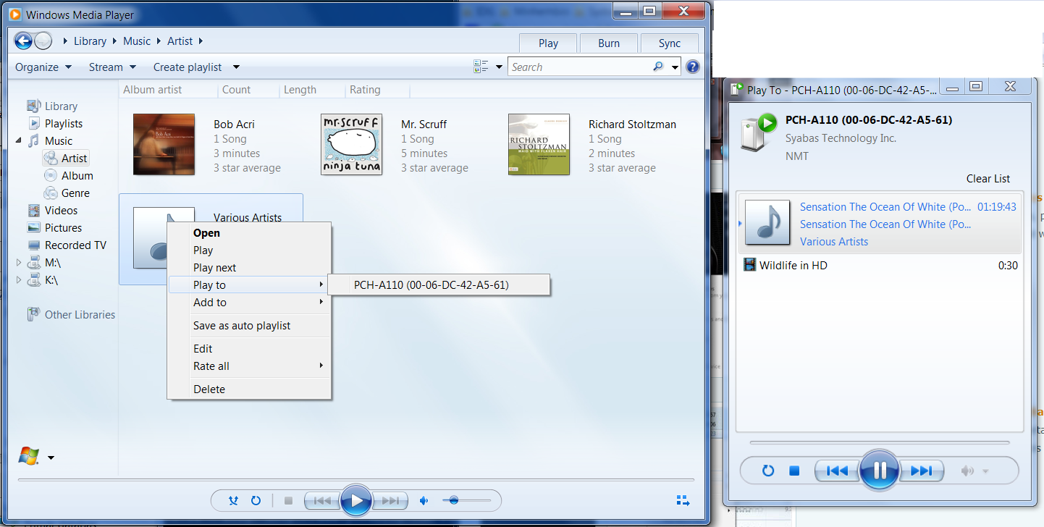
Task: Start playback with the Windows Media Player Play button
Action: tap(356, 500)
